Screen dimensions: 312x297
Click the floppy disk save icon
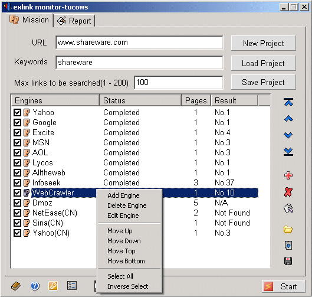click(x=288, y=261)
